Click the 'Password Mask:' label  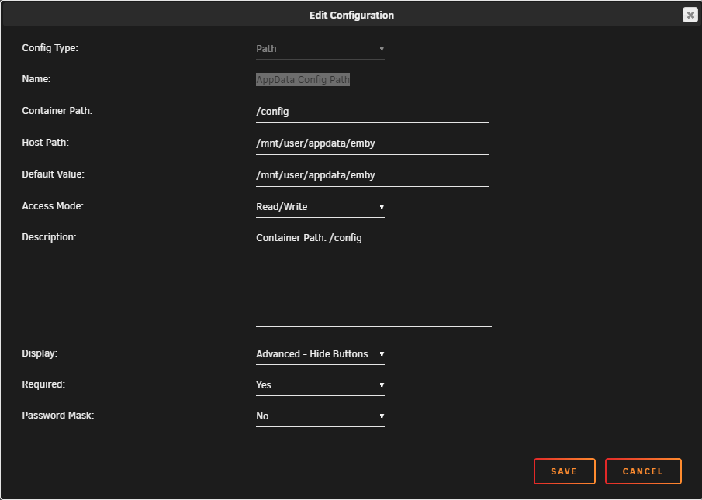pyautogui.click(x=57, y=416)
